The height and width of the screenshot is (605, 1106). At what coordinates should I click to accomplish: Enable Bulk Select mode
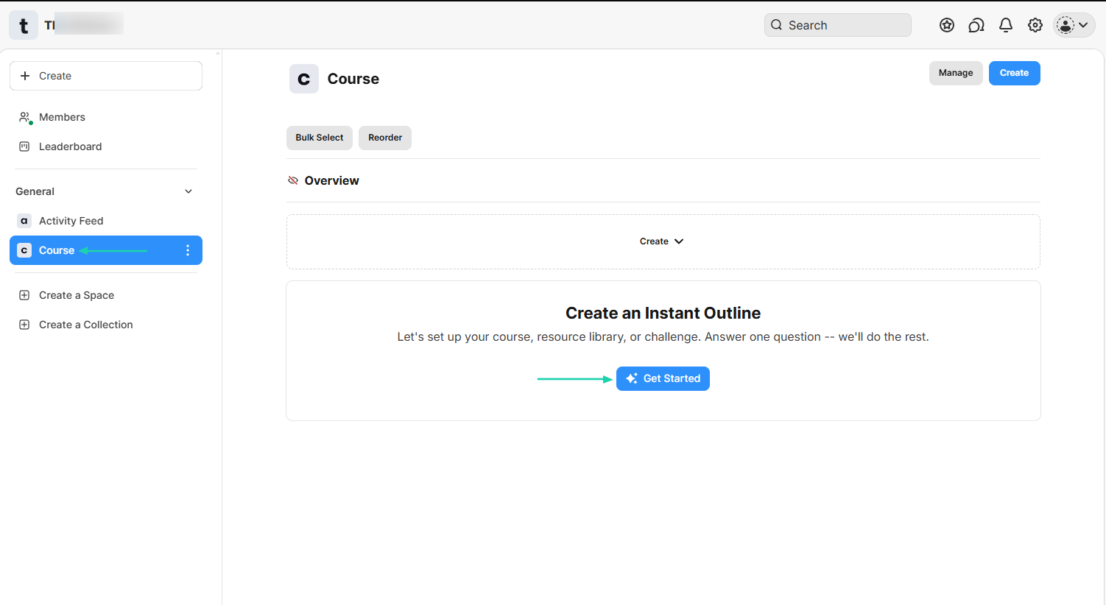coord(320,138)
